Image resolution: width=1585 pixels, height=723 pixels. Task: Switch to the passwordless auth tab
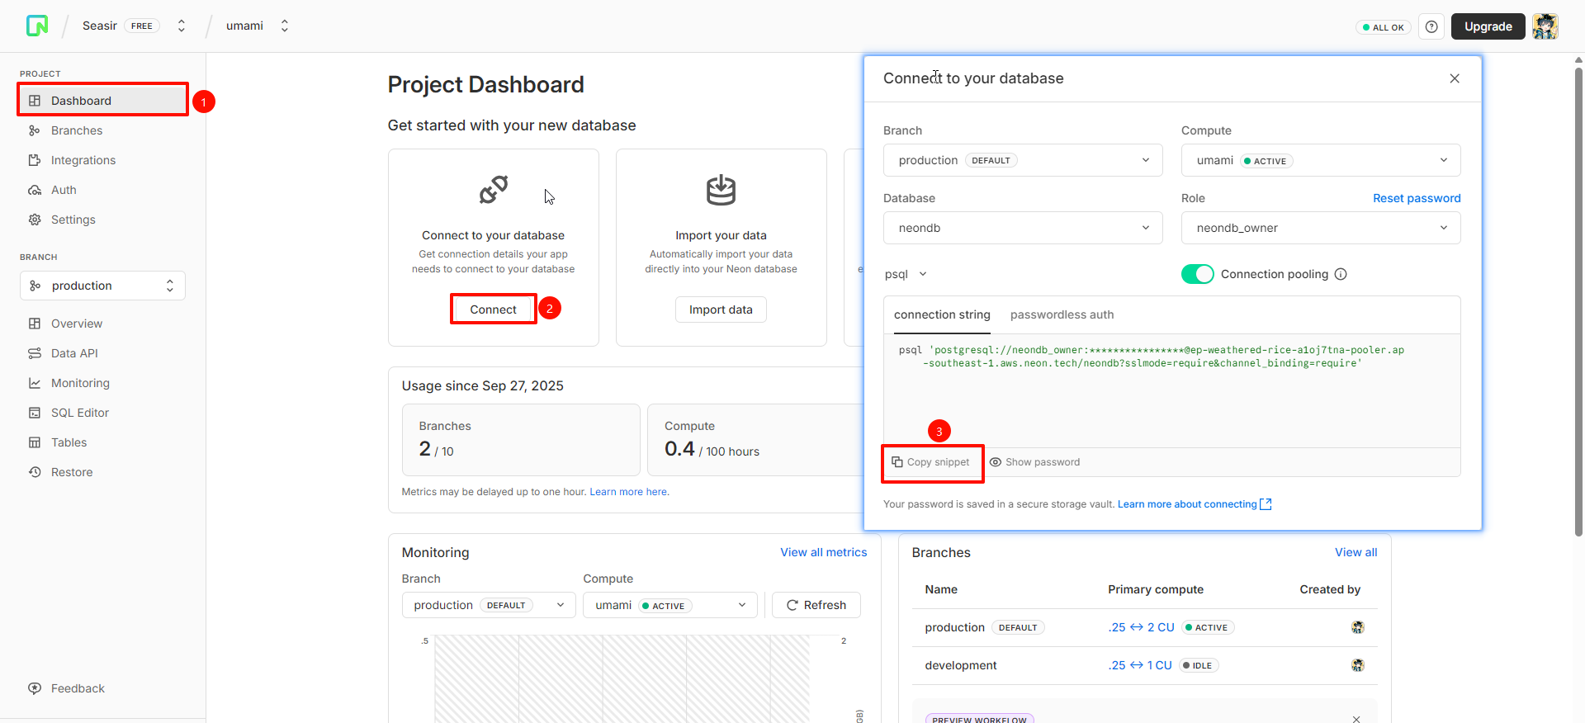1062,314
